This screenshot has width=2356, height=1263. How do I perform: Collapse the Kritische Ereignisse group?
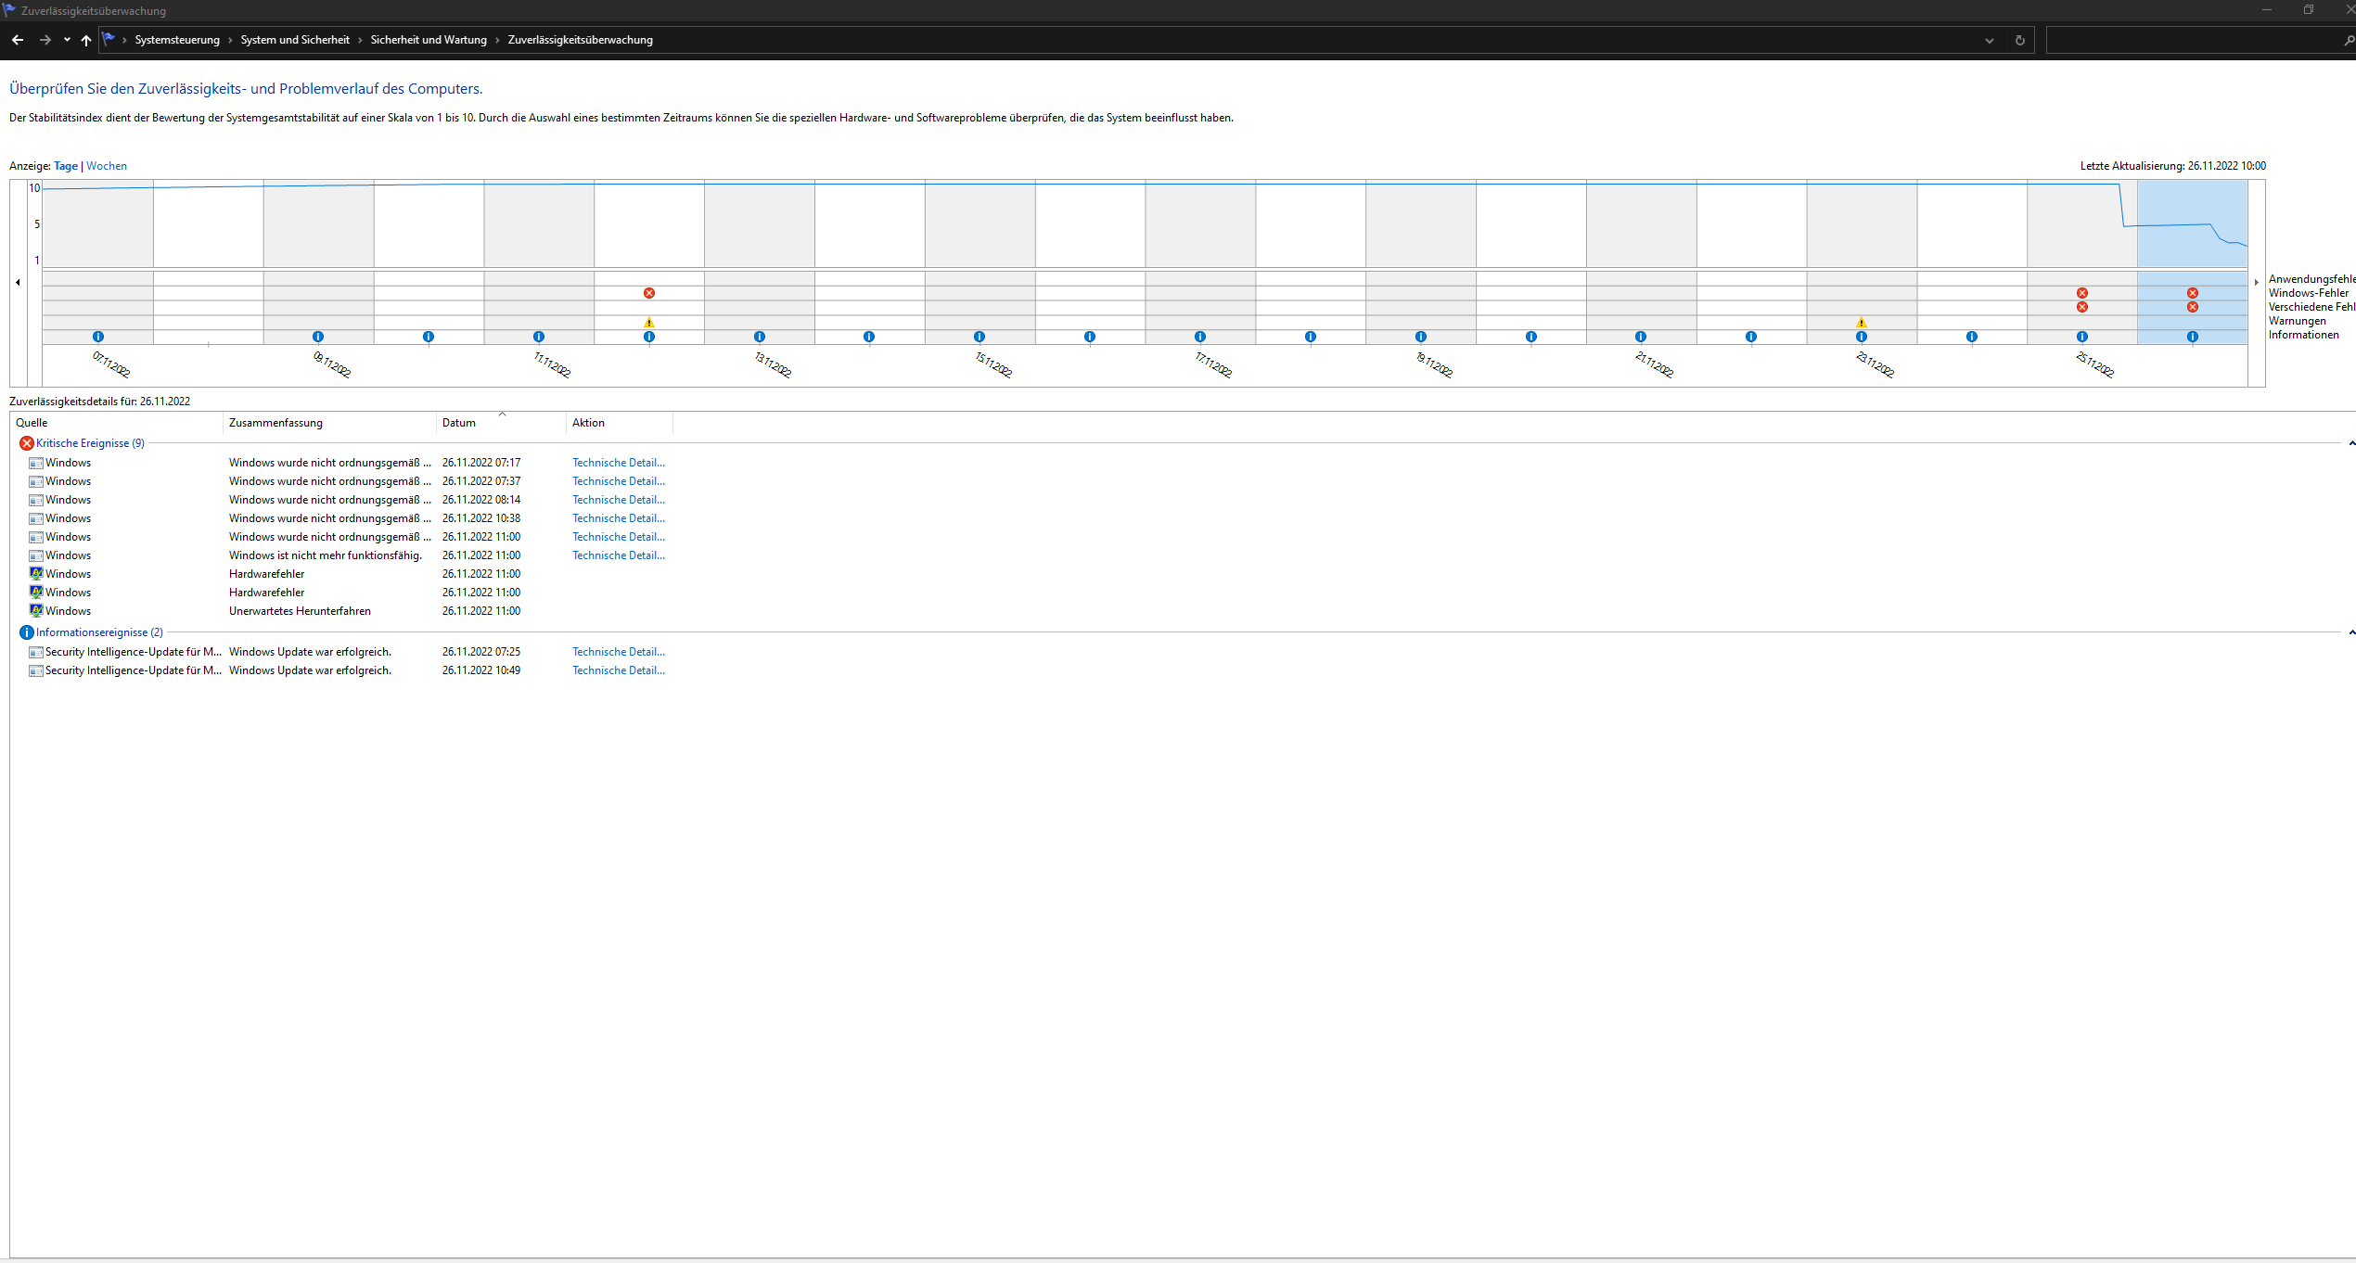click(2351, 443)
